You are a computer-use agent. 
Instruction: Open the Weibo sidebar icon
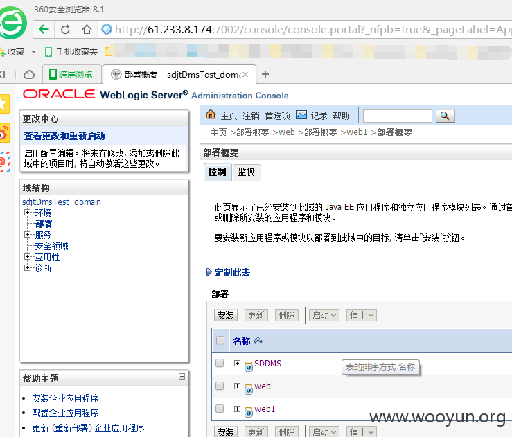[4, 133]
